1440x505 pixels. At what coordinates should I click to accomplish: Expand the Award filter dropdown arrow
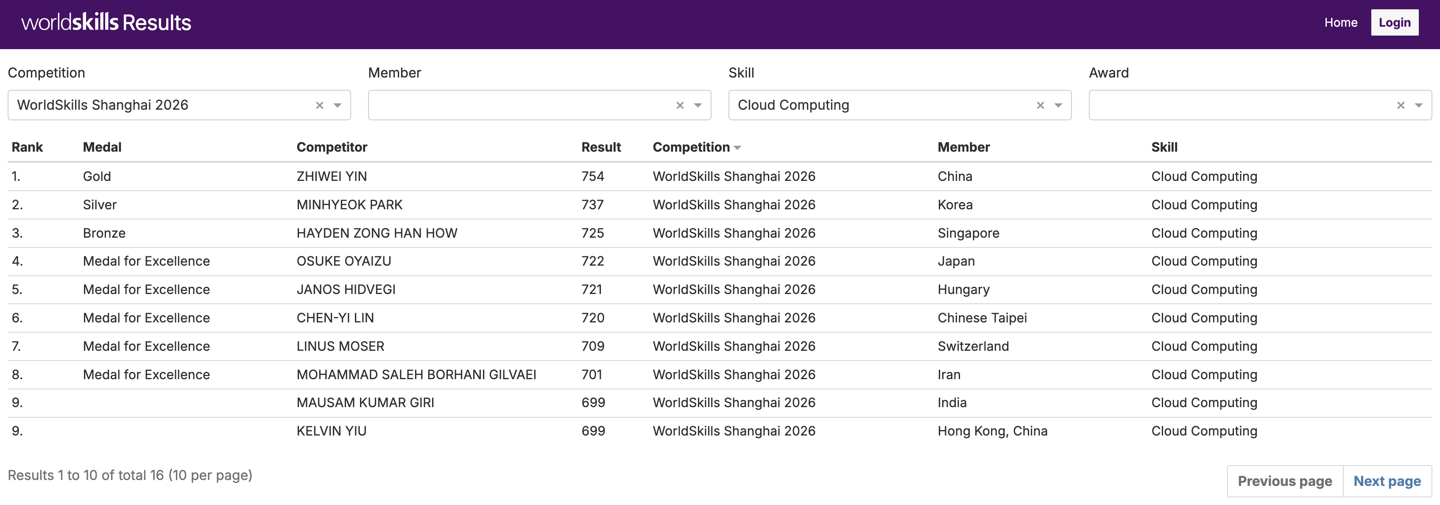coord(1419,105)
